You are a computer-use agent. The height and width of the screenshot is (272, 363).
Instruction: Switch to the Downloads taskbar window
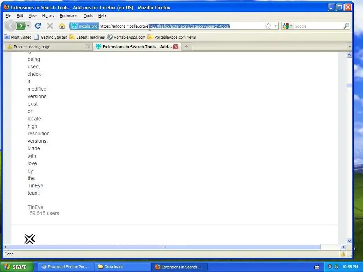(x=122, y=267)
